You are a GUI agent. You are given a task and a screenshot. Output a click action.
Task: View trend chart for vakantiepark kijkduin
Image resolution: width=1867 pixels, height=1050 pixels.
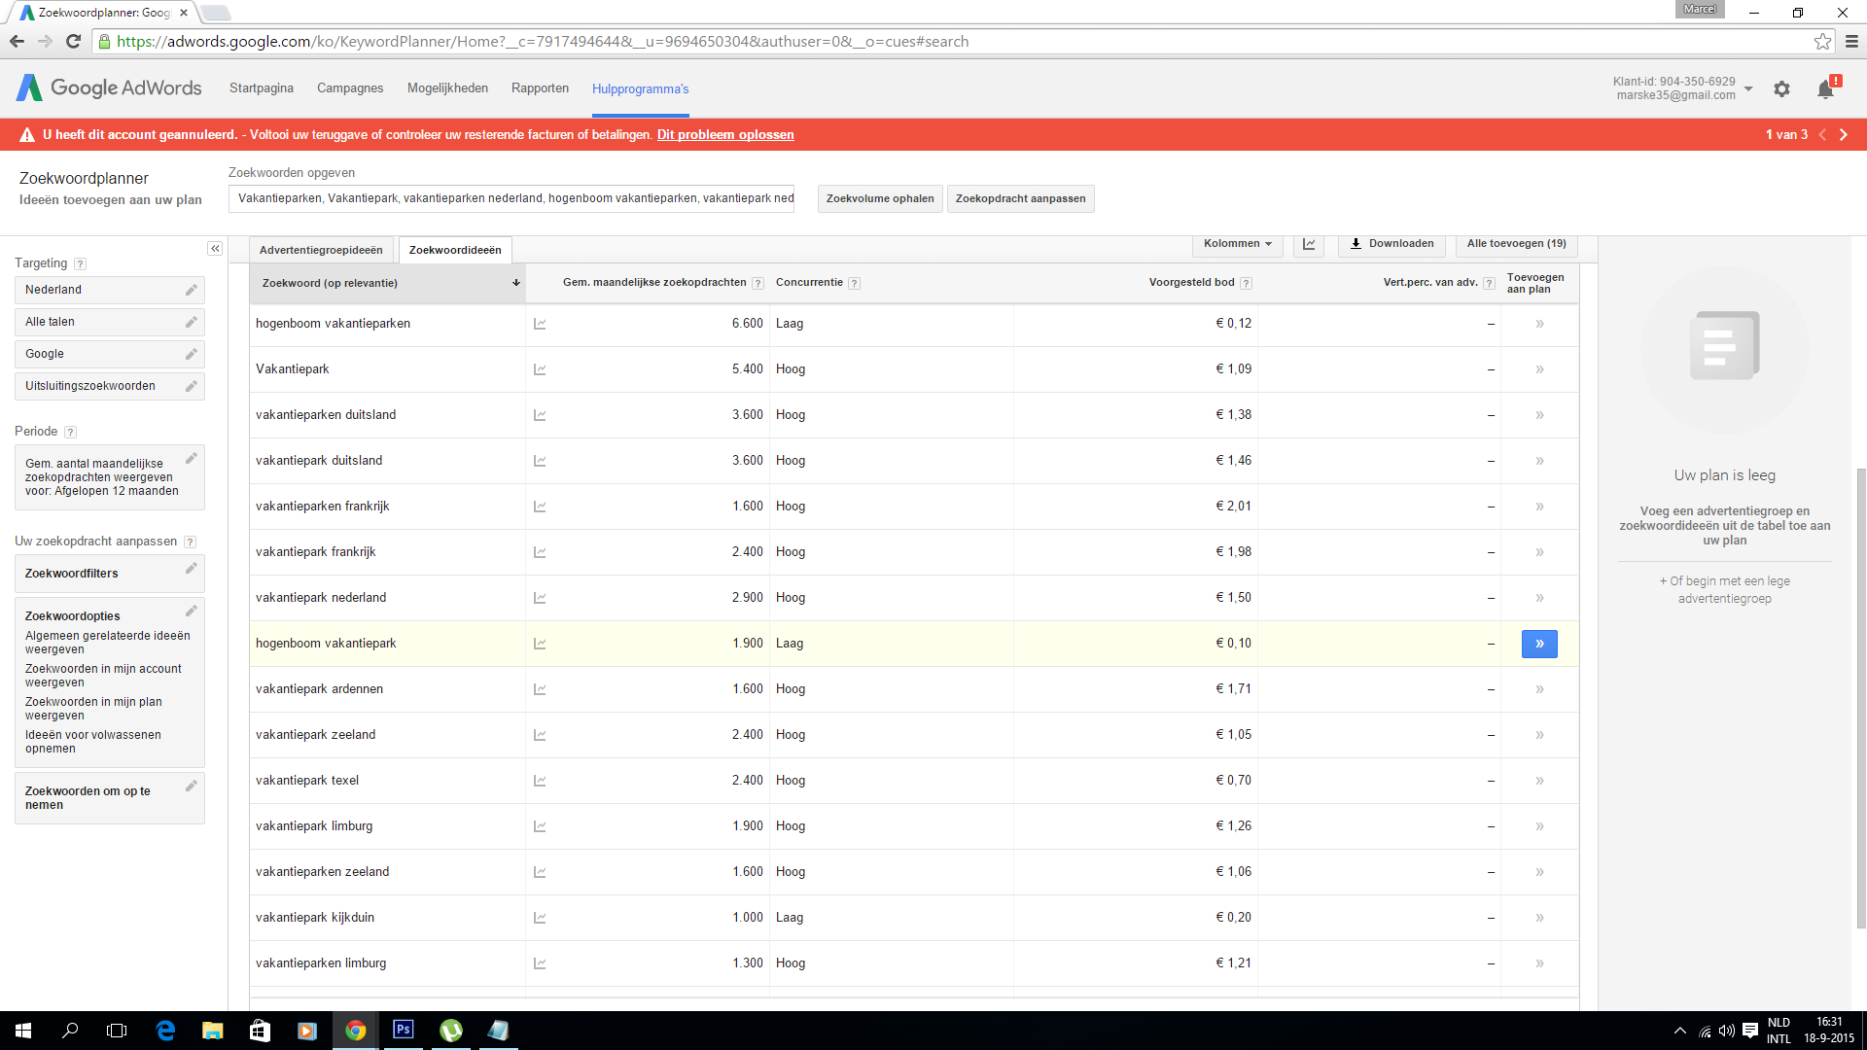pyautogui.click(x=540, y=918)
